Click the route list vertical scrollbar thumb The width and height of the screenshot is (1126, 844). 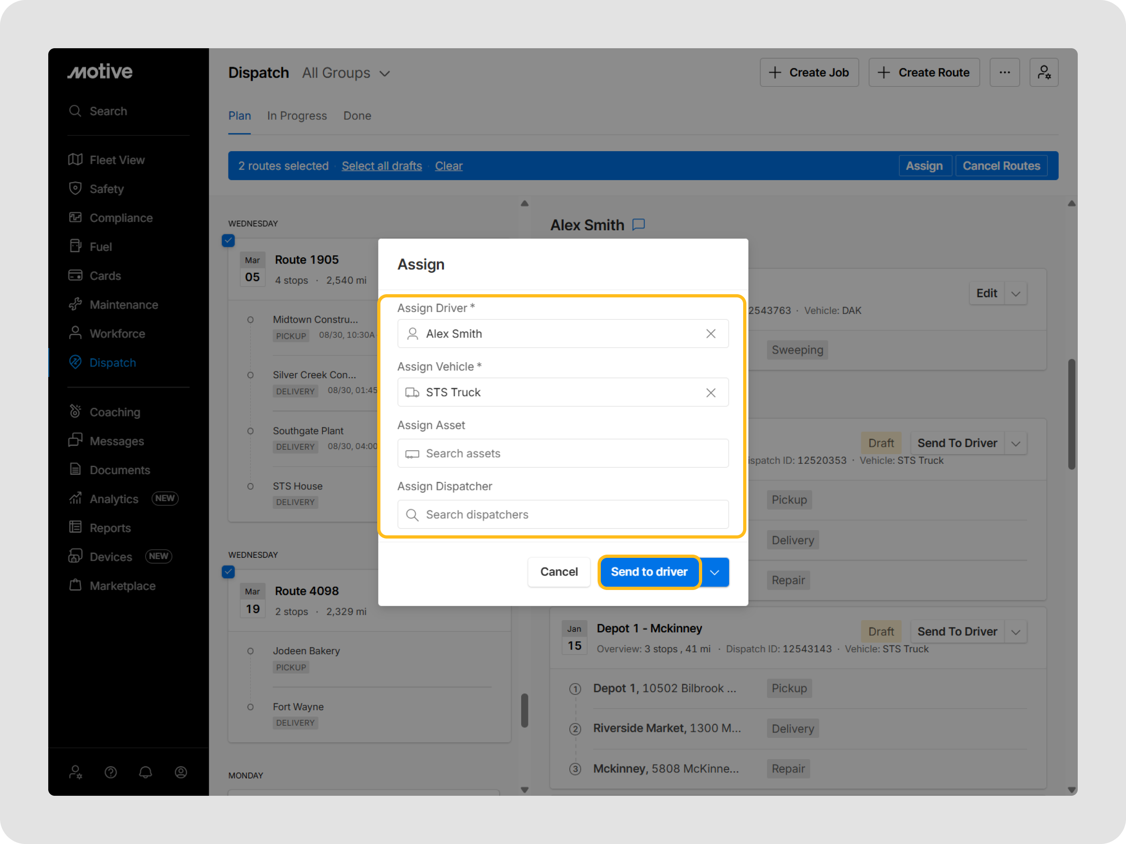524,710
